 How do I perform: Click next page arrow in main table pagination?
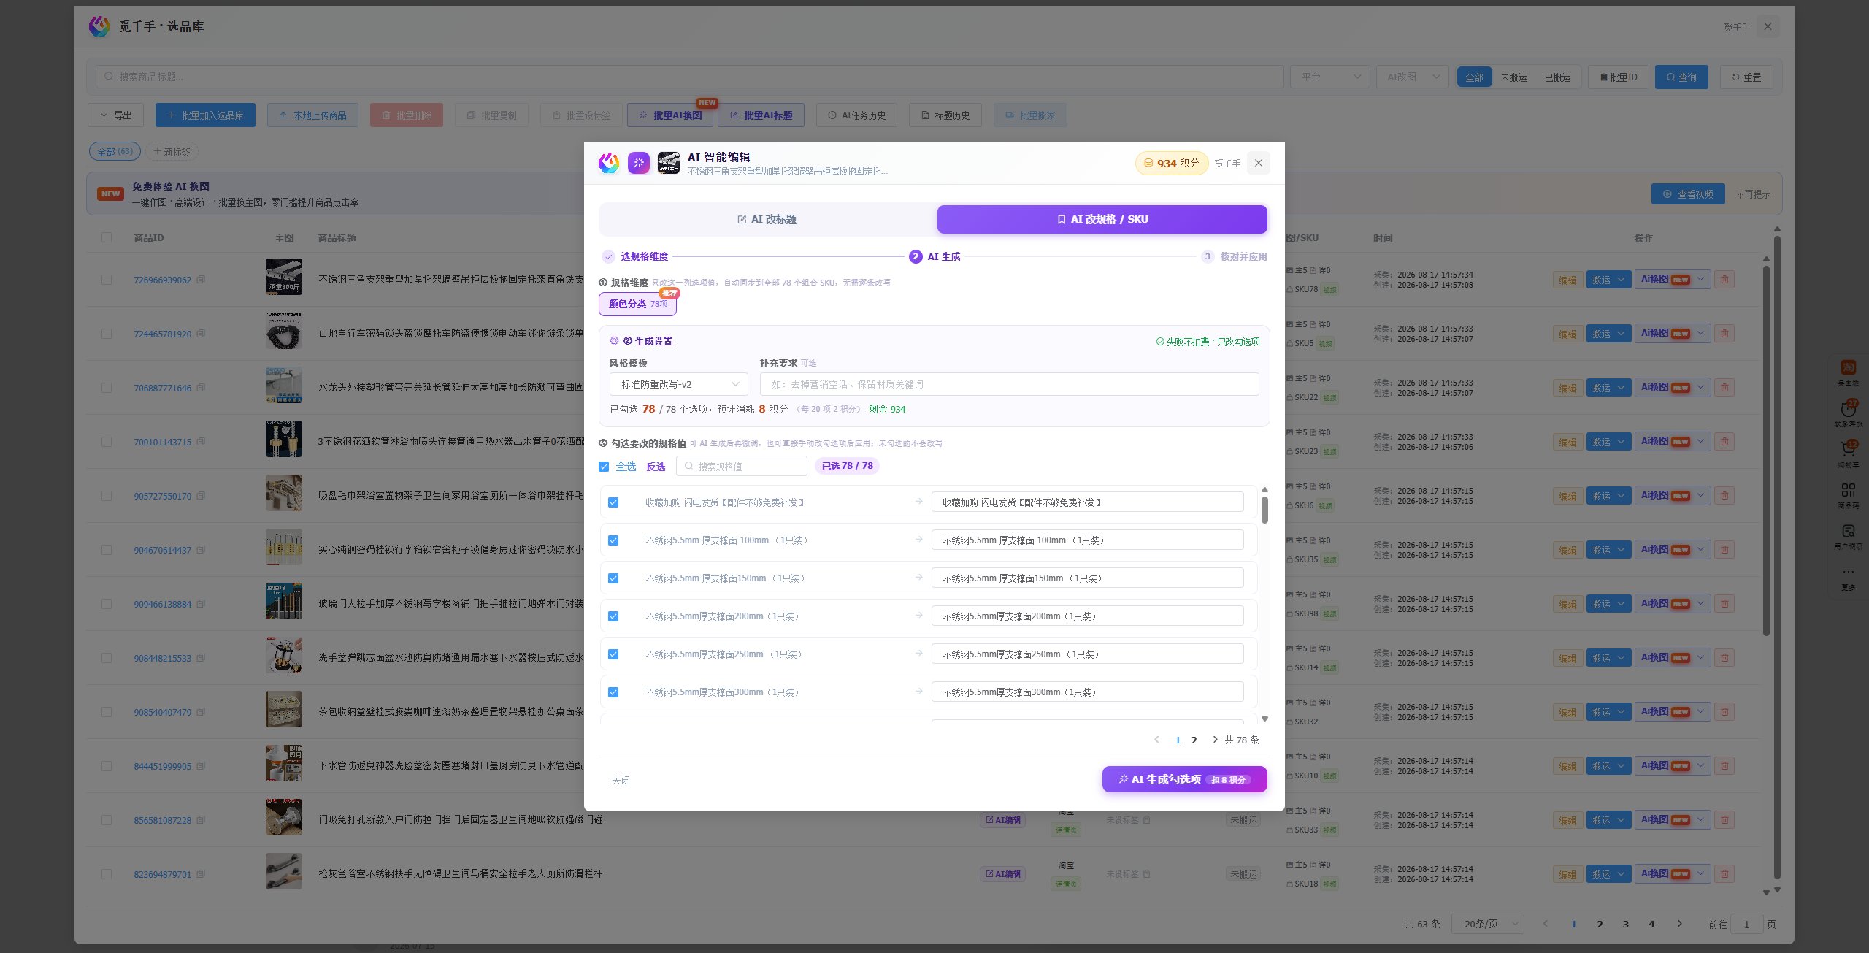click(1679, 924)
